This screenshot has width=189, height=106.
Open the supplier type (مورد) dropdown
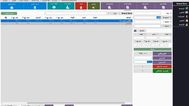pos(112,13)
